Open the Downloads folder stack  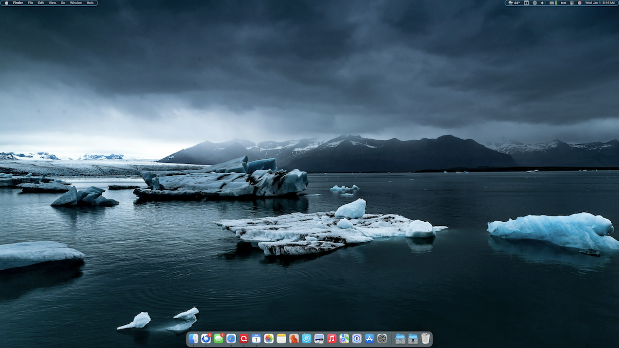(x=413, y=339)
